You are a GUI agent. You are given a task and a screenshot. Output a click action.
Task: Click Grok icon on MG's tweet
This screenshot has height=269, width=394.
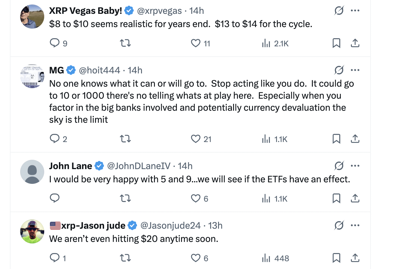coord(339,70)
